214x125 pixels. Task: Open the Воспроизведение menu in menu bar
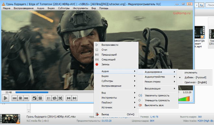point(23,8)
